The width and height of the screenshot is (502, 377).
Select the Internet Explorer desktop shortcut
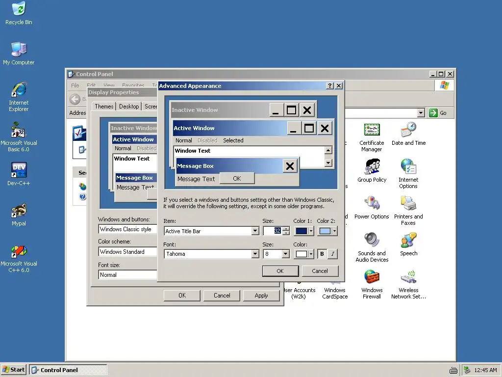pyautogui.click(x=19, y=96)
